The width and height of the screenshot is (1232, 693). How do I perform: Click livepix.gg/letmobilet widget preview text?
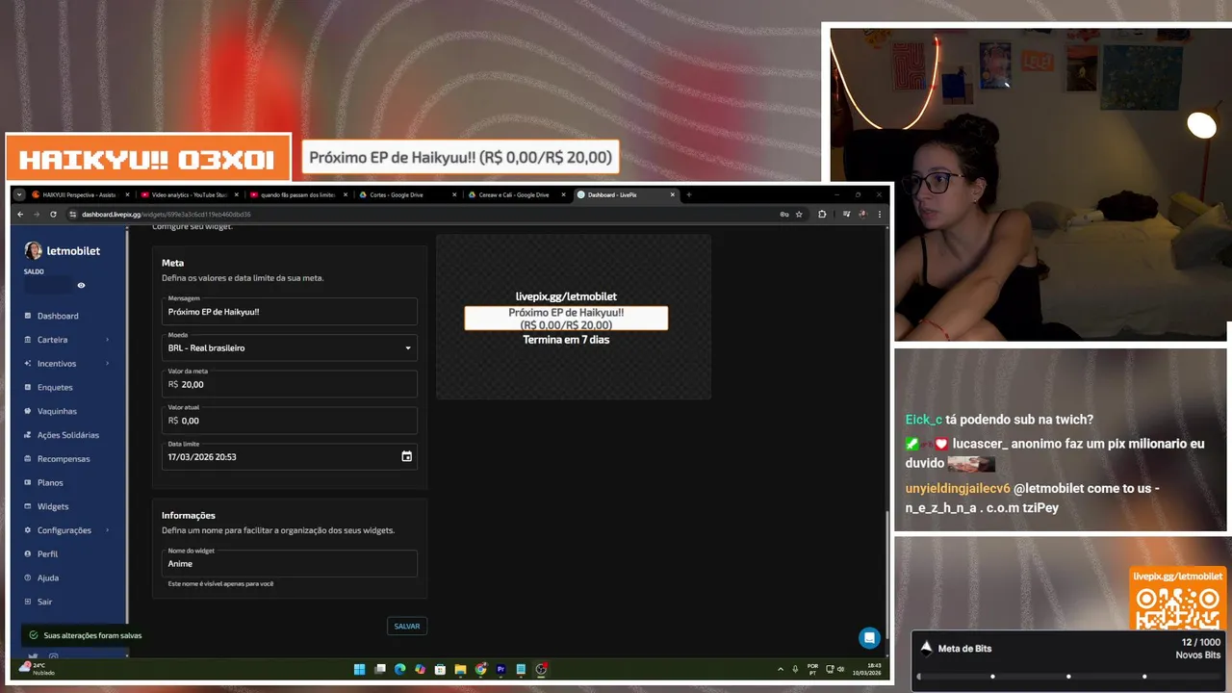coord(566,296)
